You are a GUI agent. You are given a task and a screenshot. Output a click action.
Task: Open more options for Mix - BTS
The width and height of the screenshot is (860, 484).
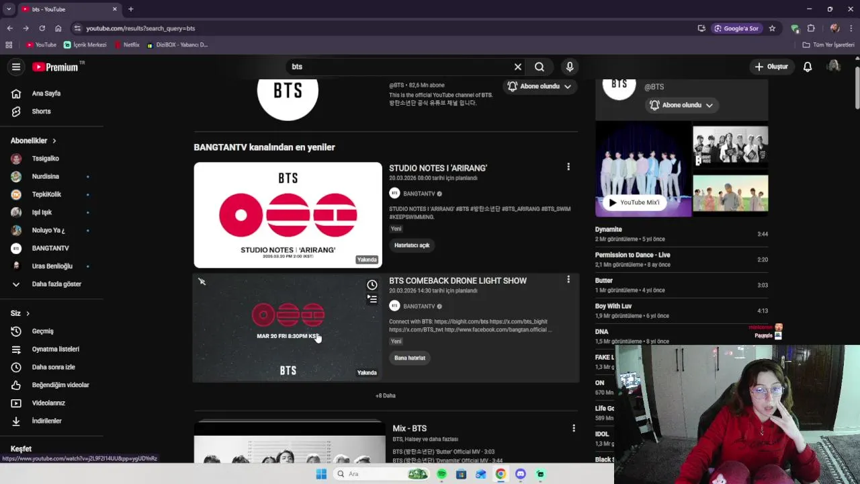(573, 428)
